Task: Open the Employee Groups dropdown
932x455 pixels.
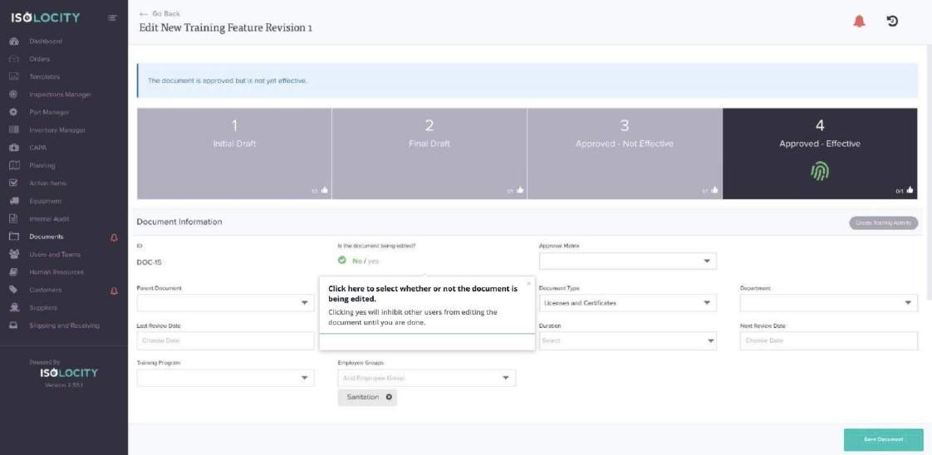Action: click(427, 378)
